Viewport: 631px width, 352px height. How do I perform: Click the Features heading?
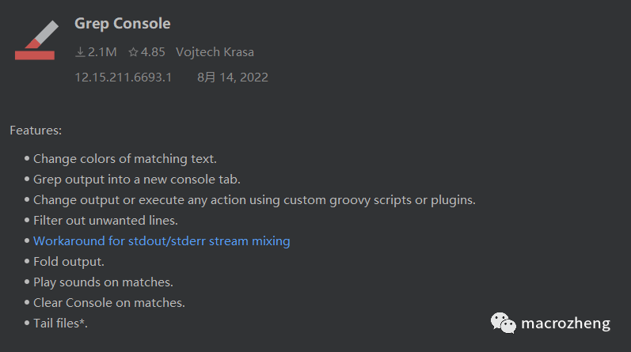point(36,131)
